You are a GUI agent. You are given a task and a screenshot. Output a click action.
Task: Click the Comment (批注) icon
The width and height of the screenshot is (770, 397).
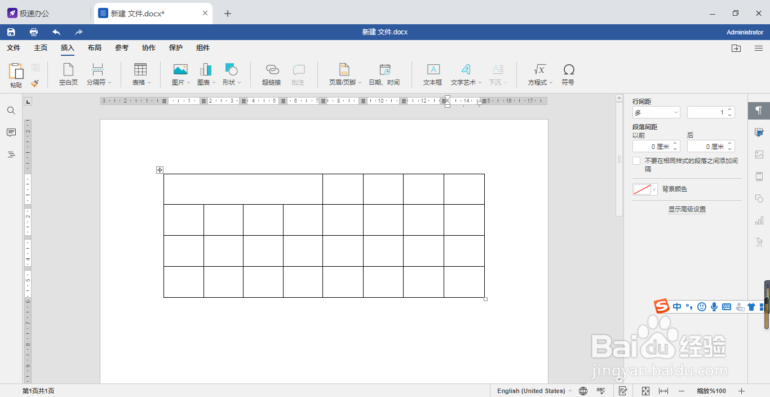pyautogui.click(x=298, y=74)
